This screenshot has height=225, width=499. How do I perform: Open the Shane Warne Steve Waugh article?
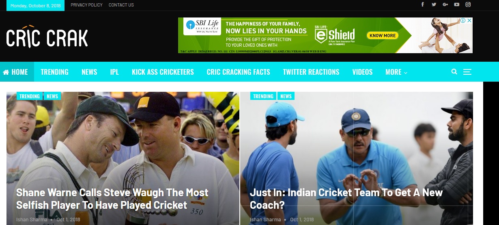112,199
